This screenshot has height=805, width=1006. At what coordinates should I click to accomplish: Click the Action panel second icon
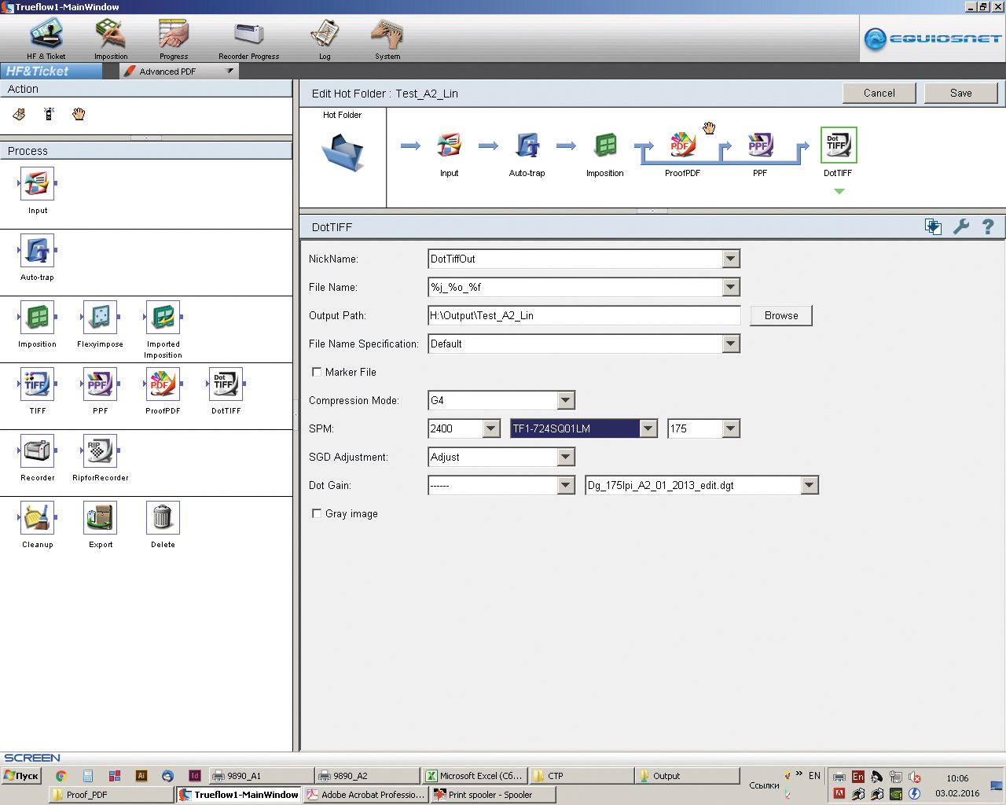(x=49, y=115)
